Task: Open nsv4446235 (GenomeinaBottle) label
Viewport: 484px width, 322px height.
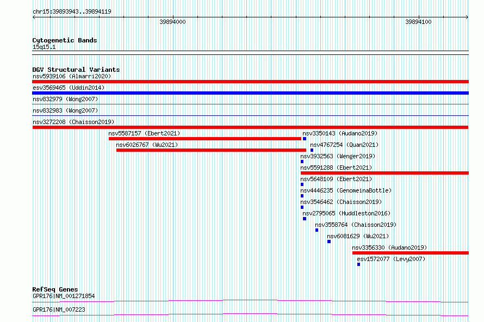Action: pos(346,190)
